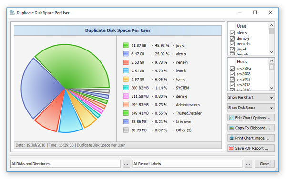Screen dimensions: 286x180
Task: Click the blue Unknown legend swatch
Action: point(126,121)
